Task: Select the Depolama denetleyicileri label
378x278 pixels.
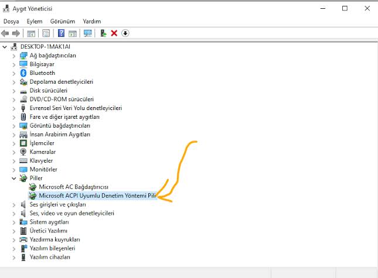Action: (x=61, y=82)
